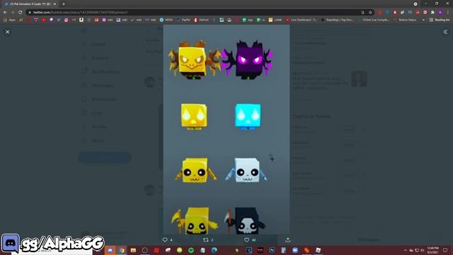Click the purple demon pet image

(x=247, y=59)
